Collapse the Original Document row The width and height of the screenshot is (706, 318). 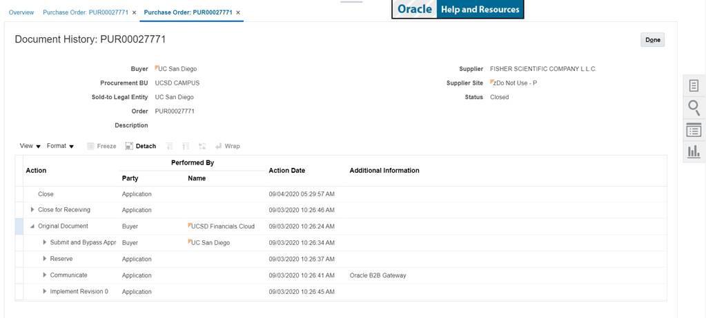coord(32,226)
